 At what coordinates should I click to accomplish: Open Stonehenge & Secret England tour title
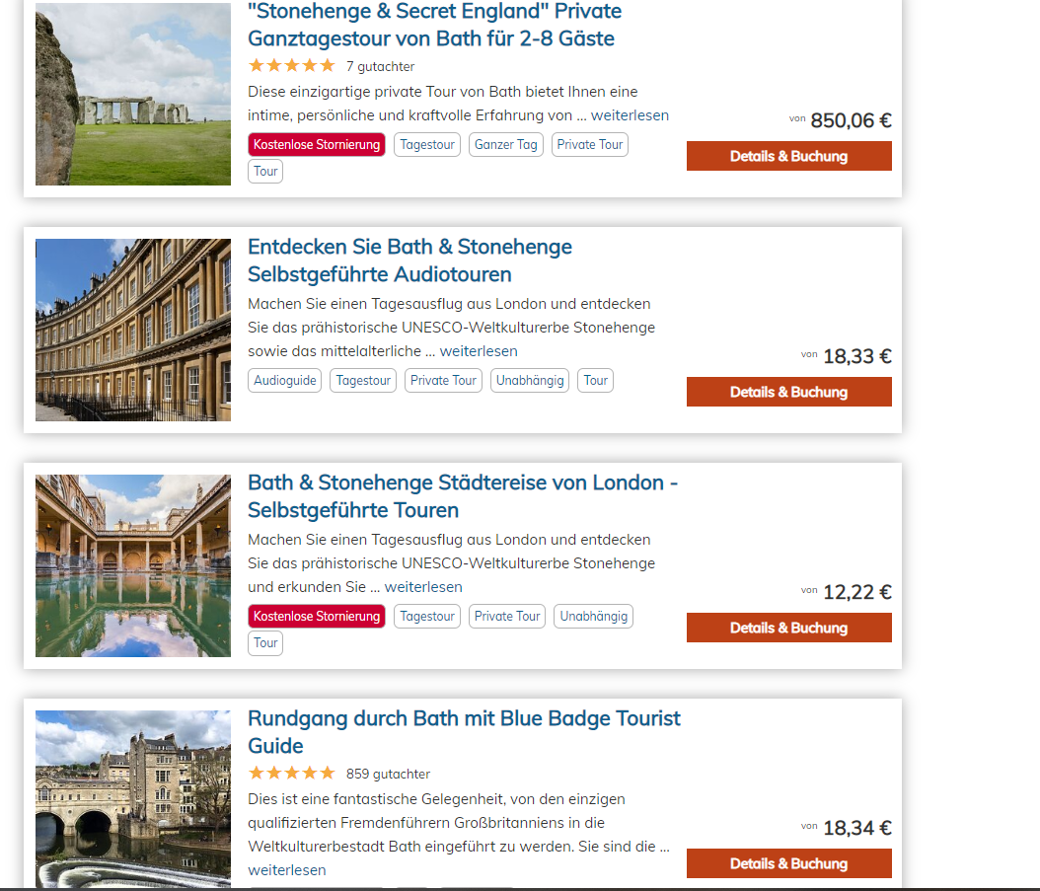[434, 25]
